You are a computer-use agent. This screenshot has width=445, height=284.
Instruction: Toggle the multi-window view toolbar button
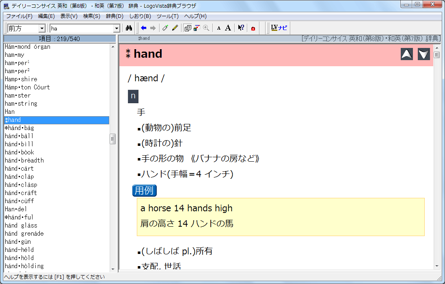pos(188,28)
